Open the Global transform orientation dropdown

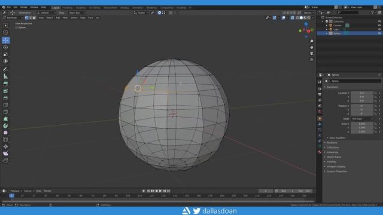(x=141, y=13)
